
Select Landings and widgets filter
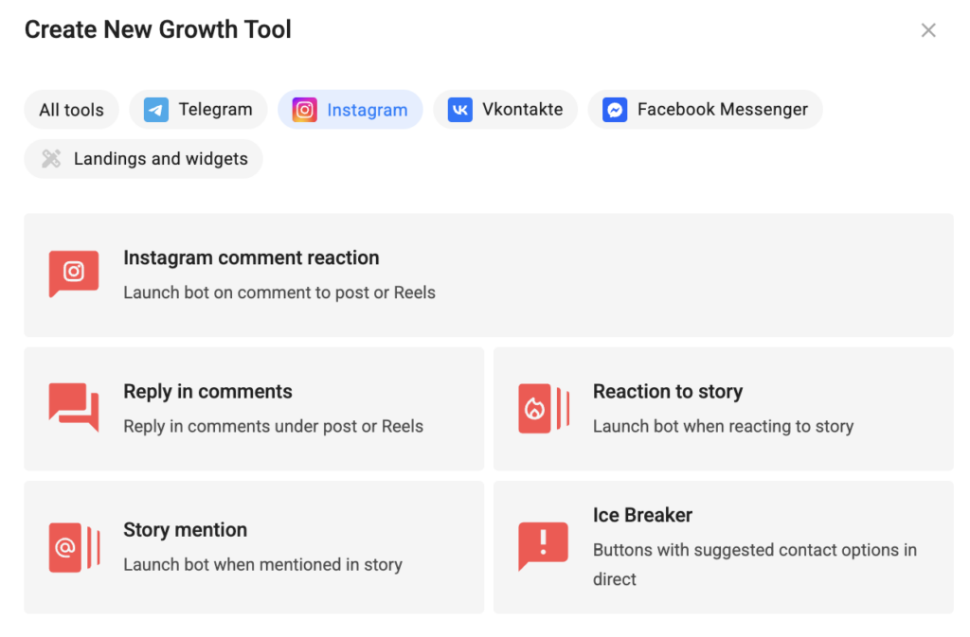(x=144, y=159)
